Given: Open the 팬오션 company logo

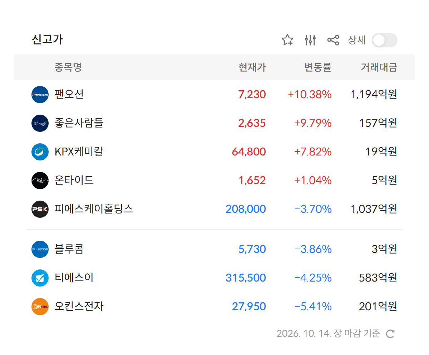Looking at the screenshot, I should tap(40, 95).
